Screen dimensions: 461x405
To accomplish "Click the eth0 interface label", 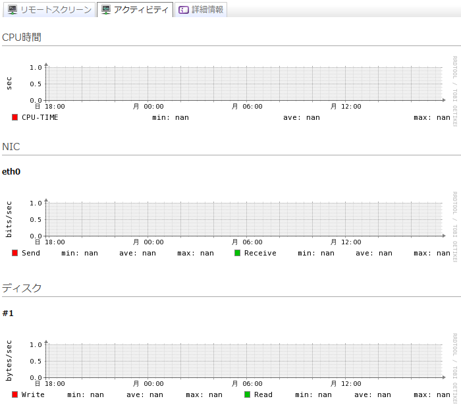I will tap(11, 172).
